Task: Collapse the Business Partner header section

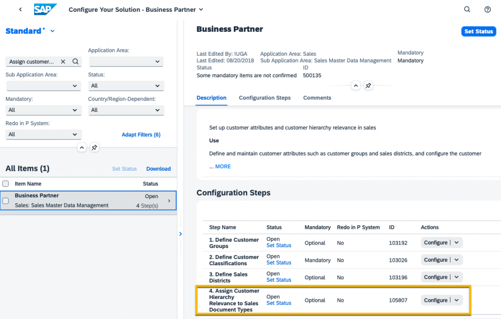Action: click(356, 86)
